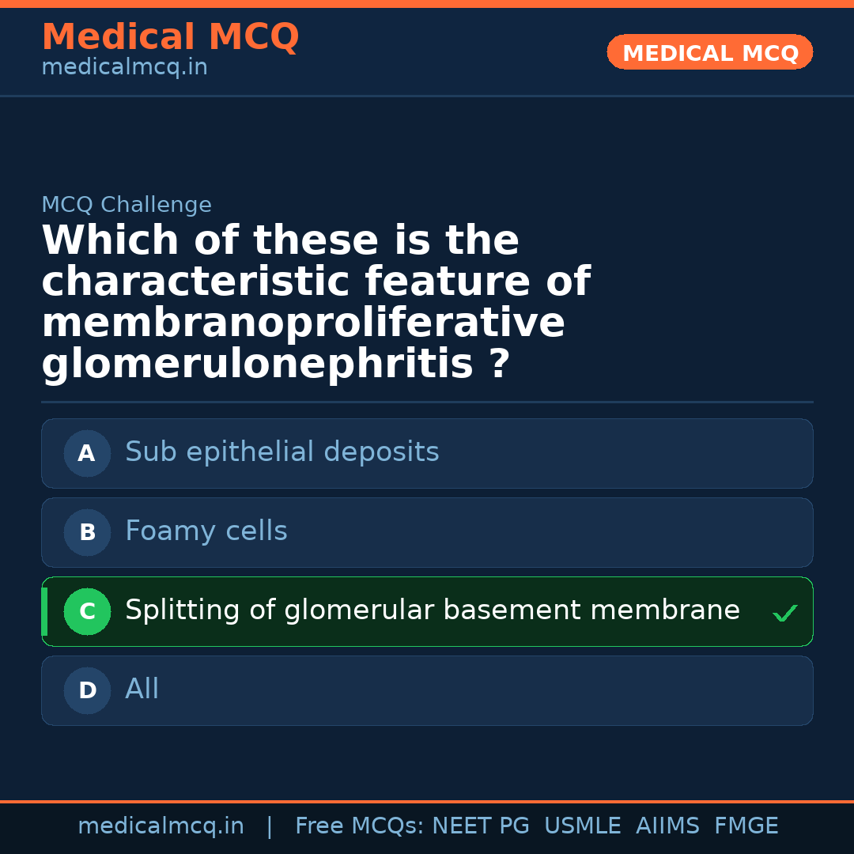Open the 'Medical MCQ' header title
Image resolution: width=854 pixels, height=854 pixels.
[x=170, y=37]
